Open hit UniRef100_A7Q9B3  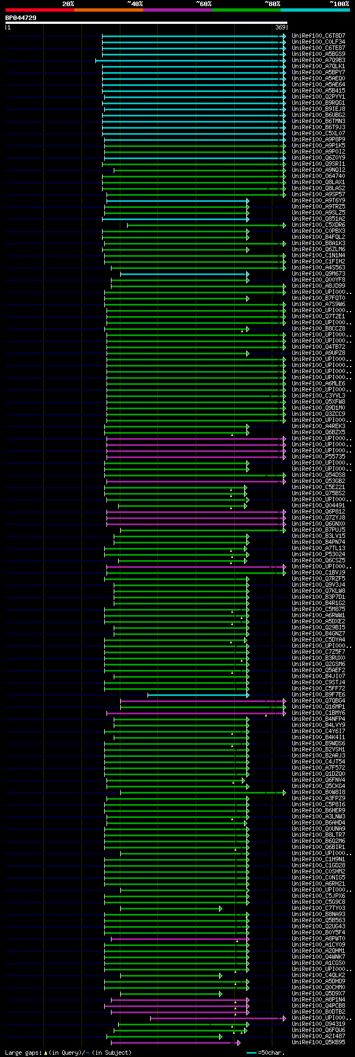[318, 60]
